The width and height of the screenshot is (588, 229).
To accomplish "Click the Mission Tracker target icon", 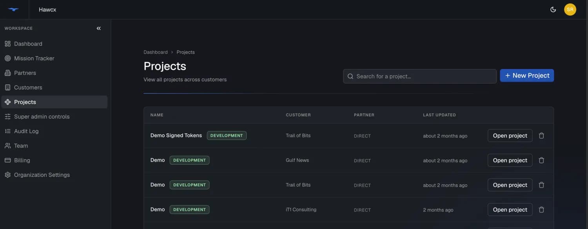I will pyautogui.click(x=7, y=58).
